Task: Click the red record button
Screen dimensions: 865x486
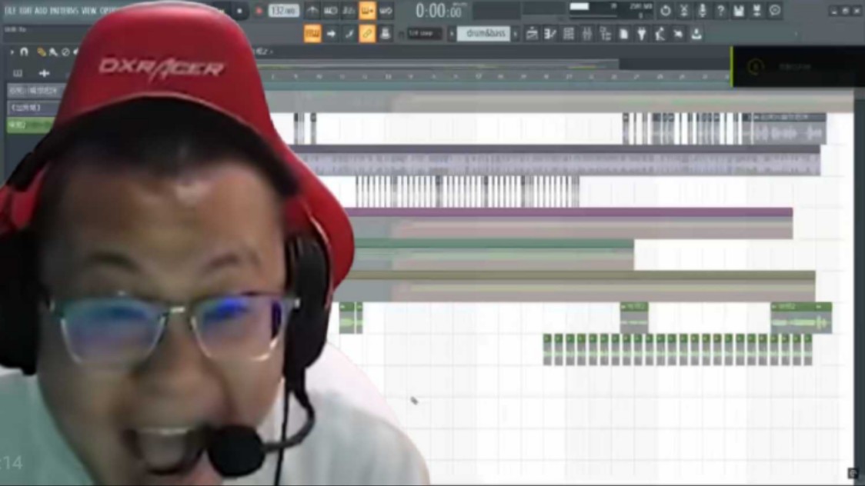Action: pos(259,12)
